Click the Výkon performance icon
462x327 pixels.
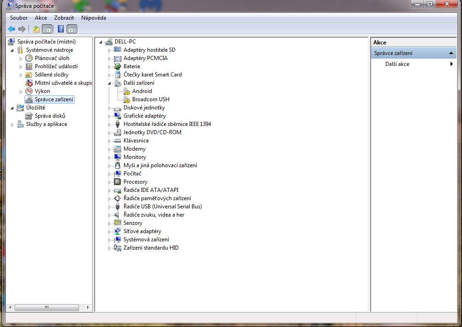pyautogui.click(x=29, y=91)
